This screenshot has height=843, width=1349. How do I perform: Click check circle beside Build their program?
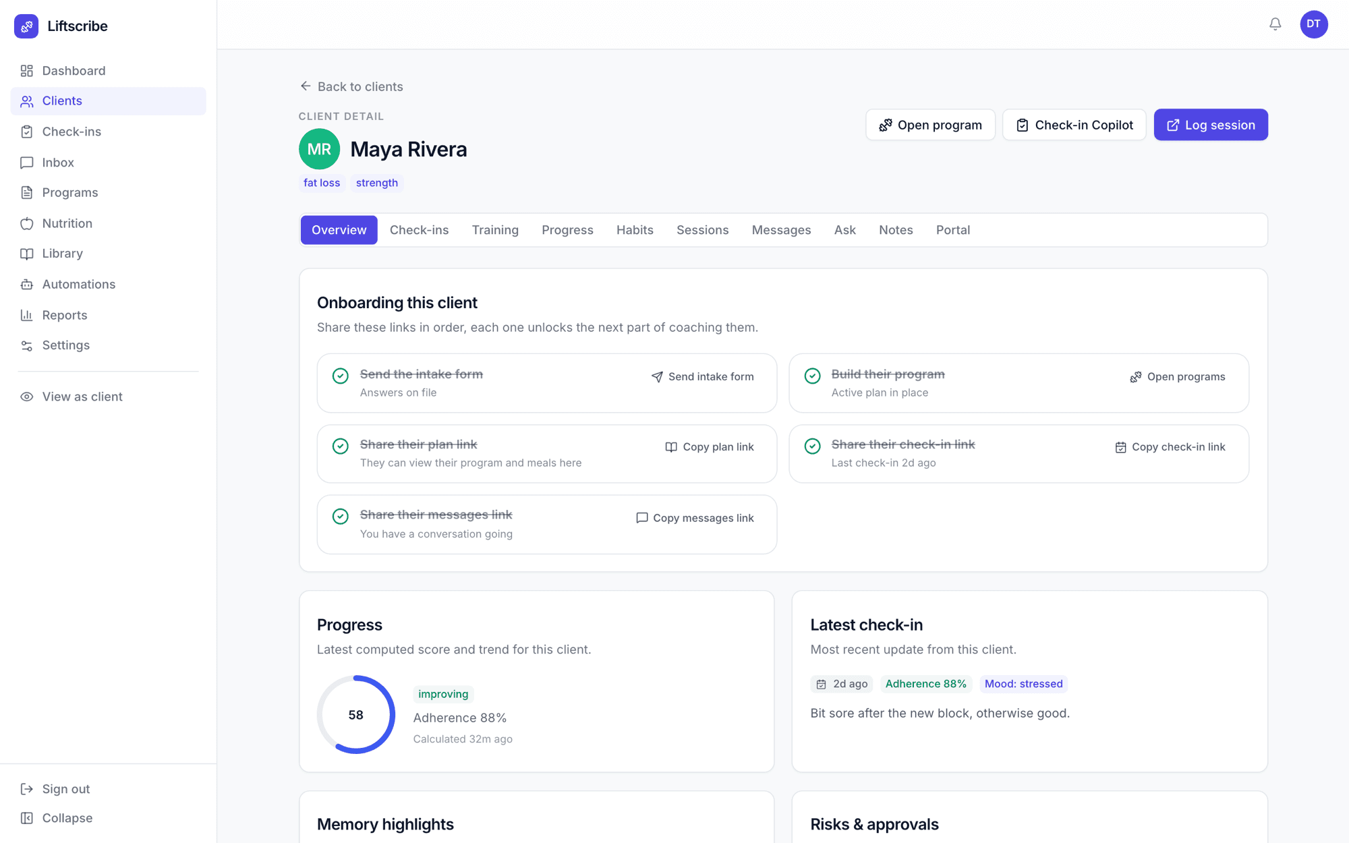click(813, 376)
